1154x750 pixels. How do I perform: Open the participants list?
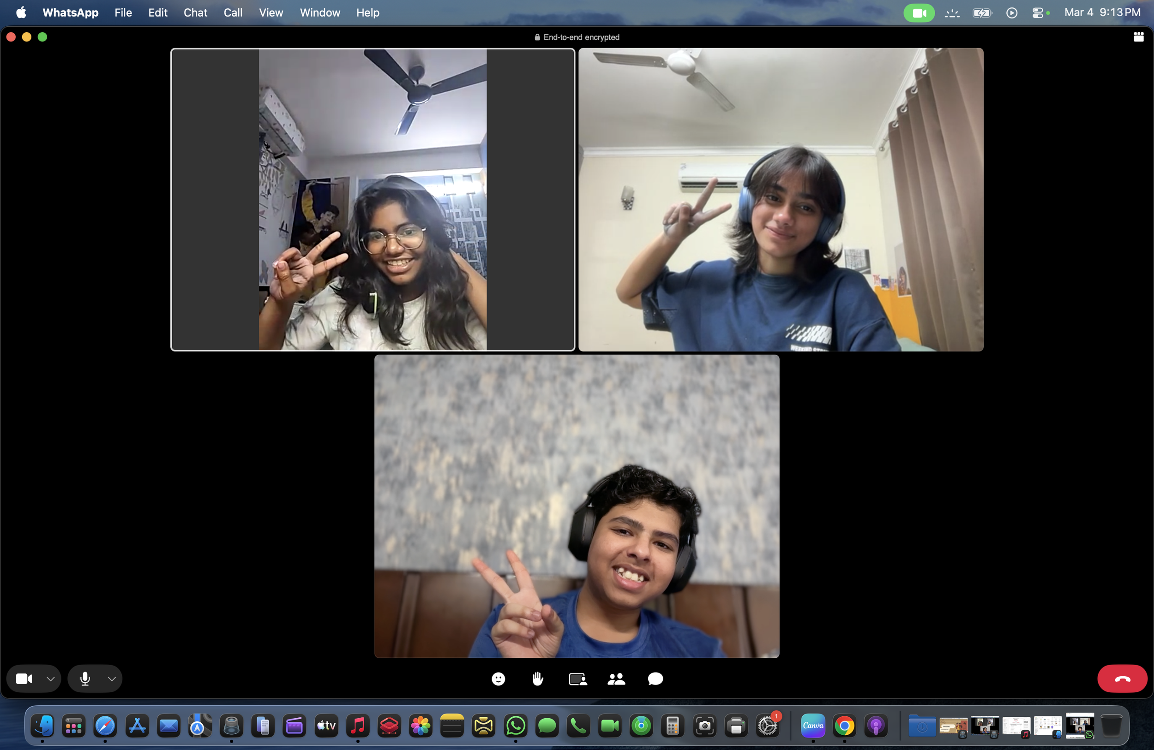pyautogui.click(x=617, y=679)
